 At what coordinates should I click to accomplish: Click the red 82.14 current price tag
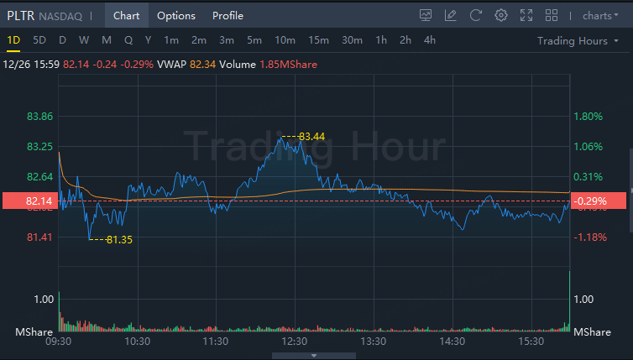point(30,201)
